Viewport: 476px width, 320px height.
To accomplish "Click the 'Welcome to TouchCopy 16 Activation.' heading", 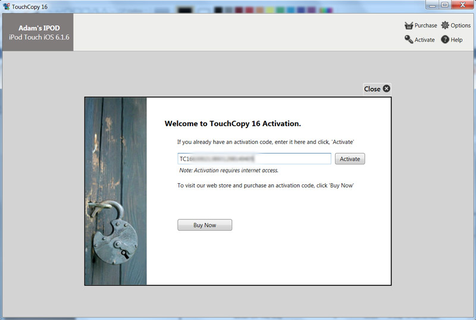I will [233, 124].
